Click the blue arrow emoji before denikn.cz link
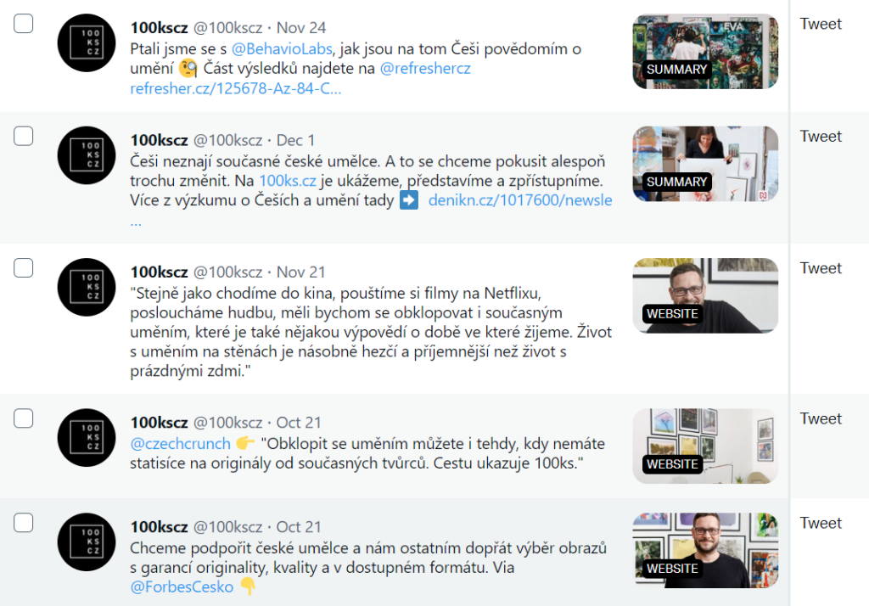Viewport: 869px width, 606px height. (x=409, y=199)
